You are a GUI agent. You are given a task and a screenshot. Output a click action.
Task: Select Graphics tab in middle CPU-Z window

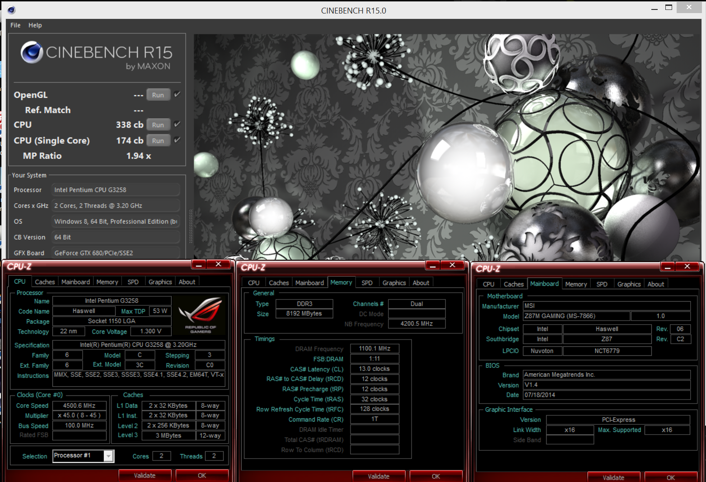pyautogui.click(x=394, y=283)
